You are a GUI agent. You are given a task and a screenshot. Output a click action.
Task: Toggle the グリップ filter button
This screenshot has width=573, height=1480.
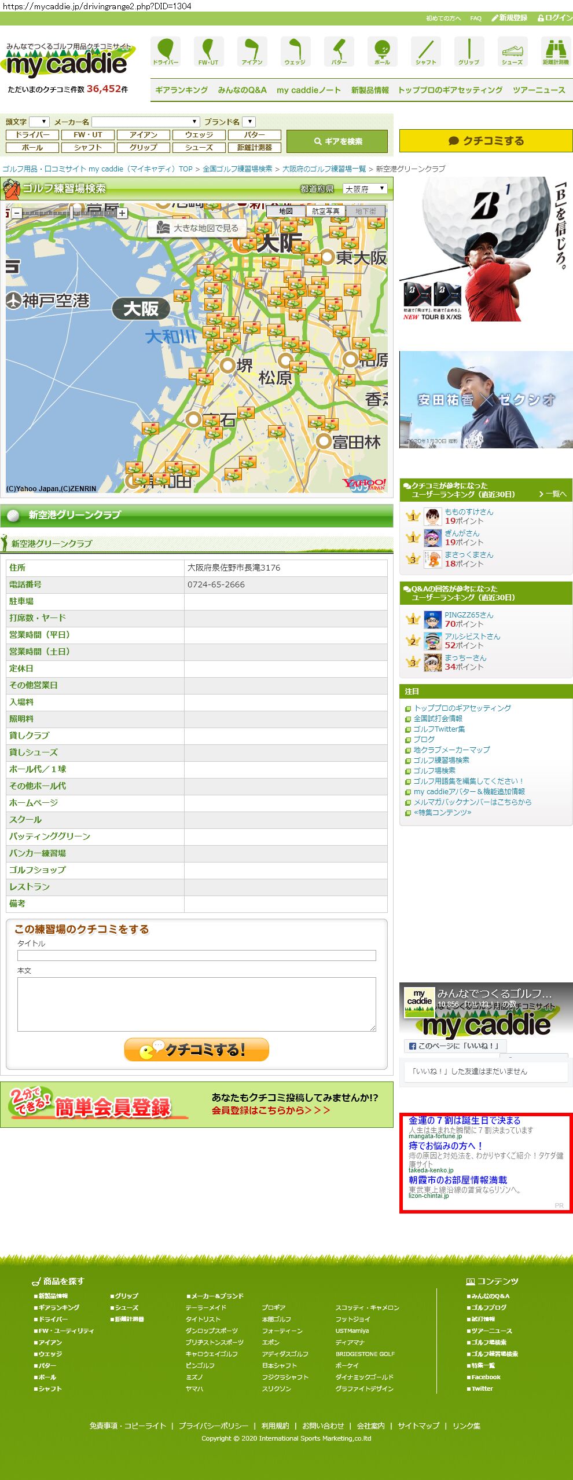point(144,148)
